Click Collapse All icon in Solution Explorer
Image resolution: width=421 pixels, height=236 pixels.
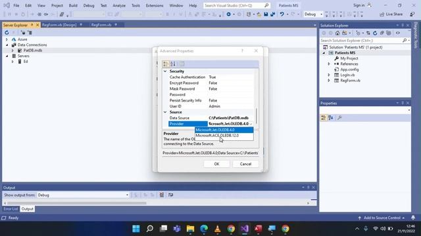382,33
